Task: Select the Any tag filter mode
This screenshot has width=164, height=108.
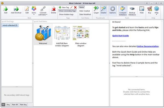Action: click(x=8, y=104)
